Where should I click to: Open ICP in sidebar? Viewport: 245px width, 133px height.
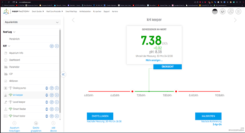[11, 74]
